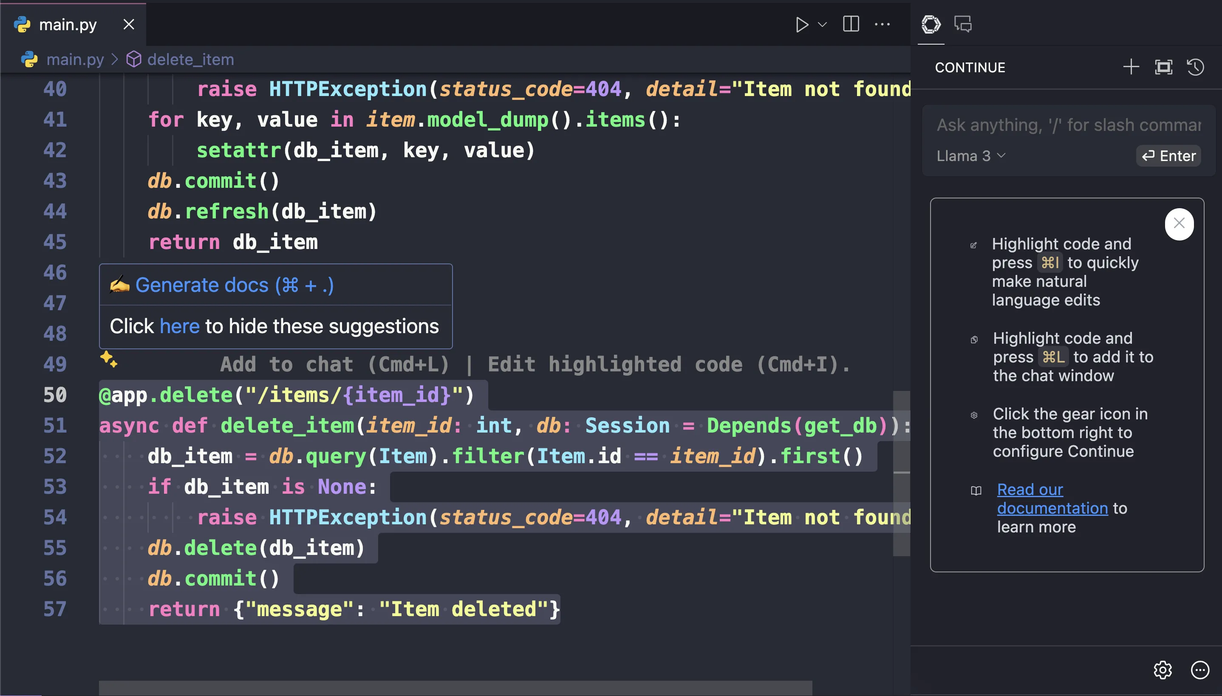Click the CONTINUE panel title
Screen dimensions: 1222x696
(970, 68)
